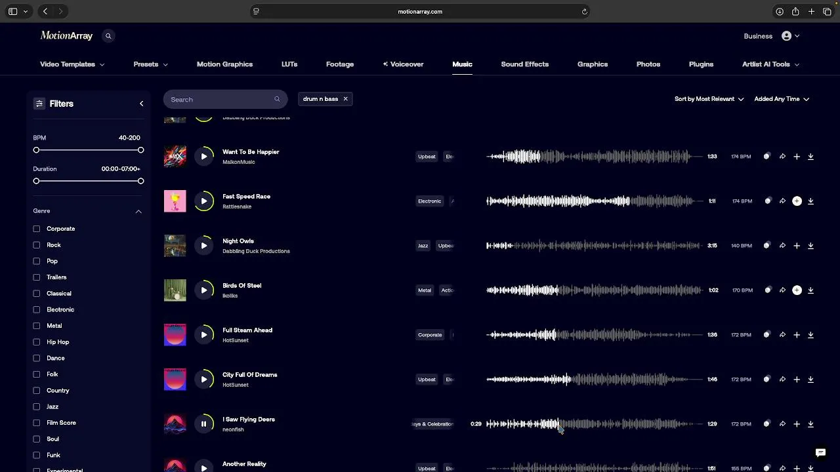Image resolution: width=840 pixels, height=472 pixels.
Task: Check the Trailers genre checkbox
Action: click(x=37, y=277)
